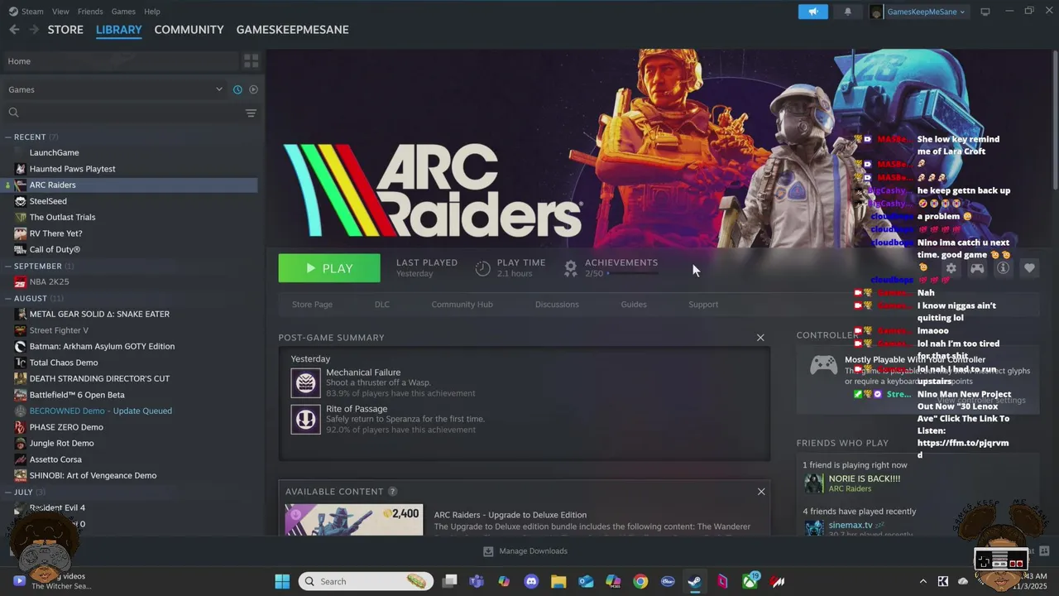Image resolution: width=1059 pixels, height=596 pixels.
Task: Open controller layout icon on game page
Action: (x=977, y=268)
